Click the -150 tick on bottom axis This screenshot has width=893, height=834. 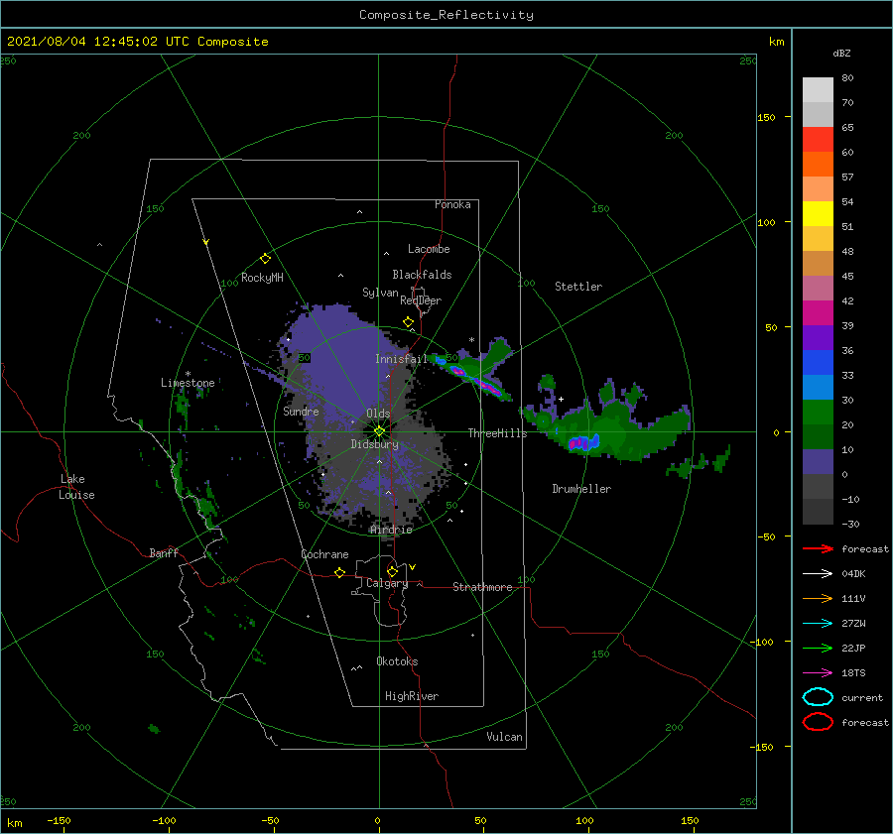pos(59,820)
